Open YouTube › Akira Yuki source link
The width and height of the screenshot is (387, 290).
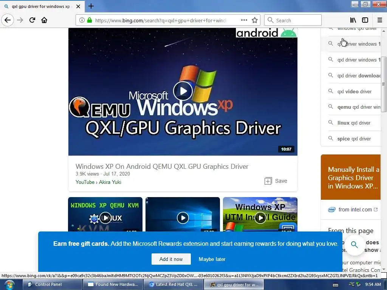[98, 182]
